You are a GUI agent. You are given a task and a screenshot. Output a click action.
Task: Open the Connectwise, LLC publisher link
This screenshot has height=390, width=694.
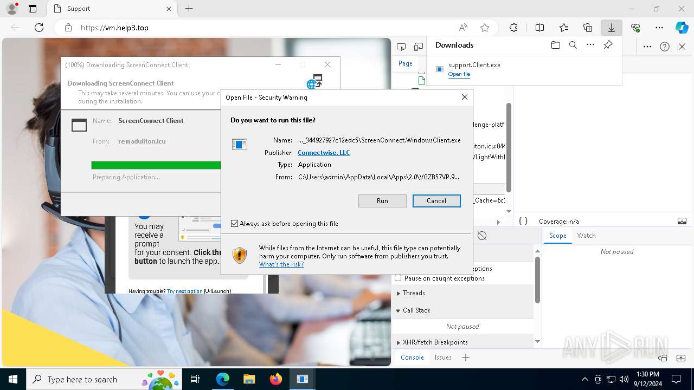(x=324, y=153)
